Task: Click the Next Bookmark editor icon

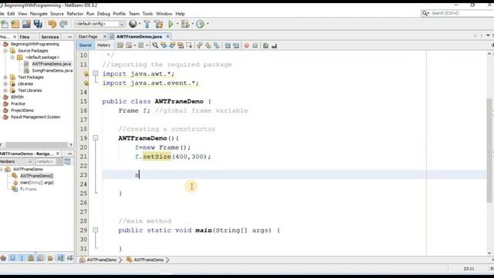Action: [x=208, y=46]
